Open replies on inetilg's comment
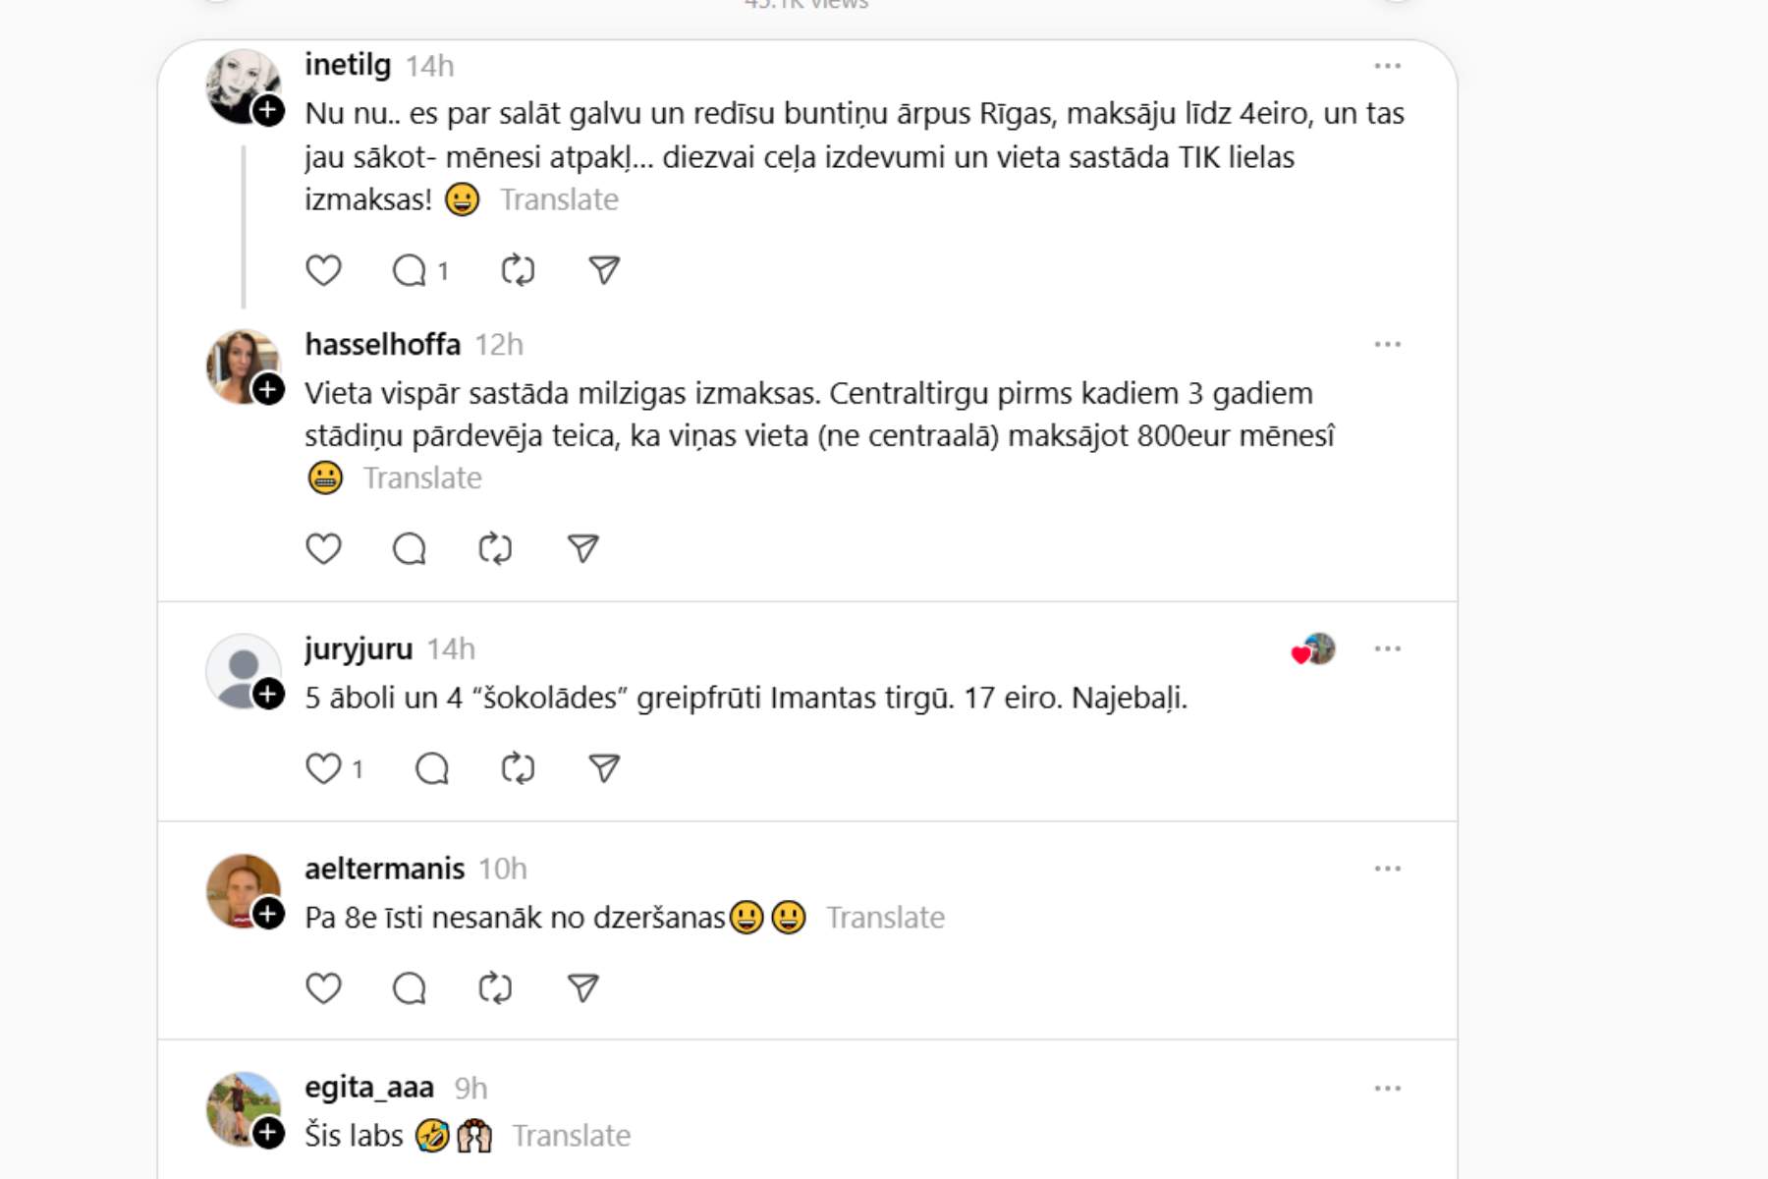Image resolution: width=1768 pixels, height=1179 pixels. (x=411, y=270)
